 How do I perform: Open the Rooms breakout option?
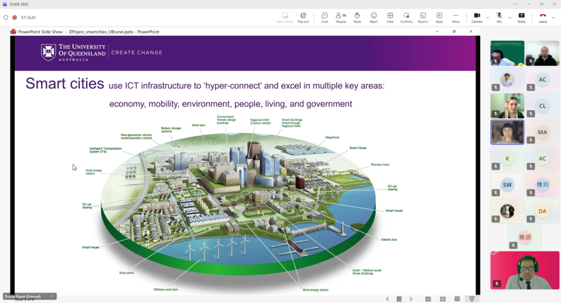click(x=422, y=18)
